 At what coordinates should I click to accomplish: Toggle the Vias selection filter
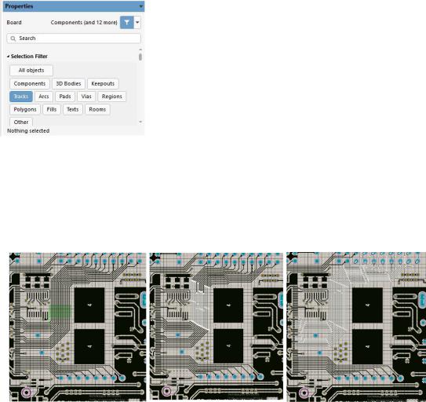pos(86,97)
